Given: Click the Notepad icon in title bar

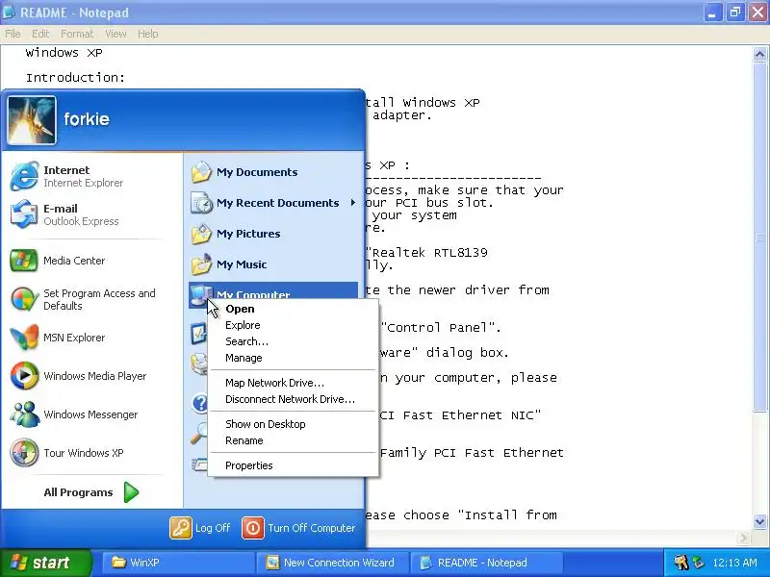Looking at the screenshot, I should [x=9, y=13].
